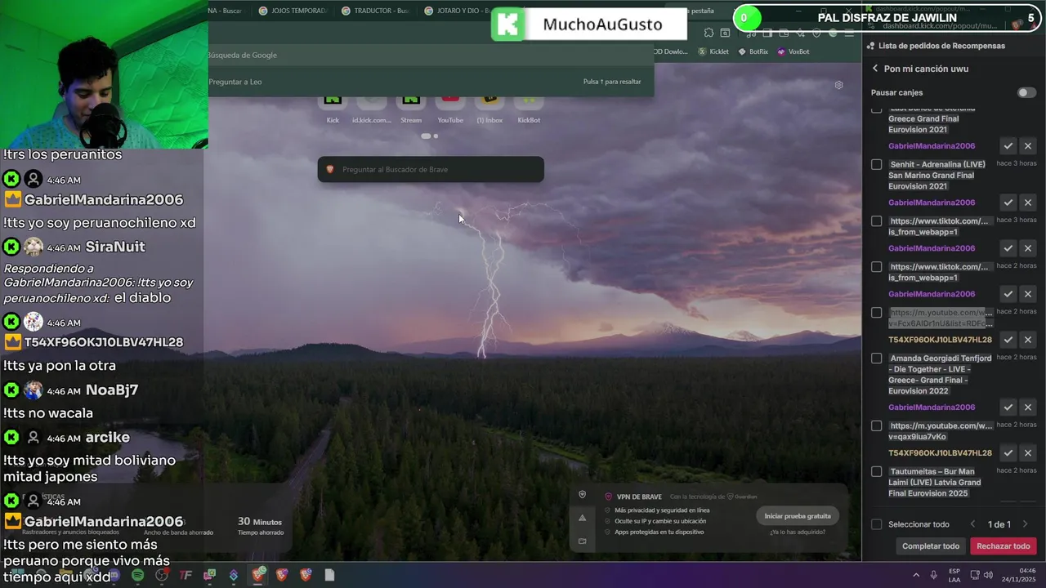Image resolution: width=1046 pixels, height=588 pixels.
Task: Check the Senhit Adrenalina request checkbox
Action: 876,164
